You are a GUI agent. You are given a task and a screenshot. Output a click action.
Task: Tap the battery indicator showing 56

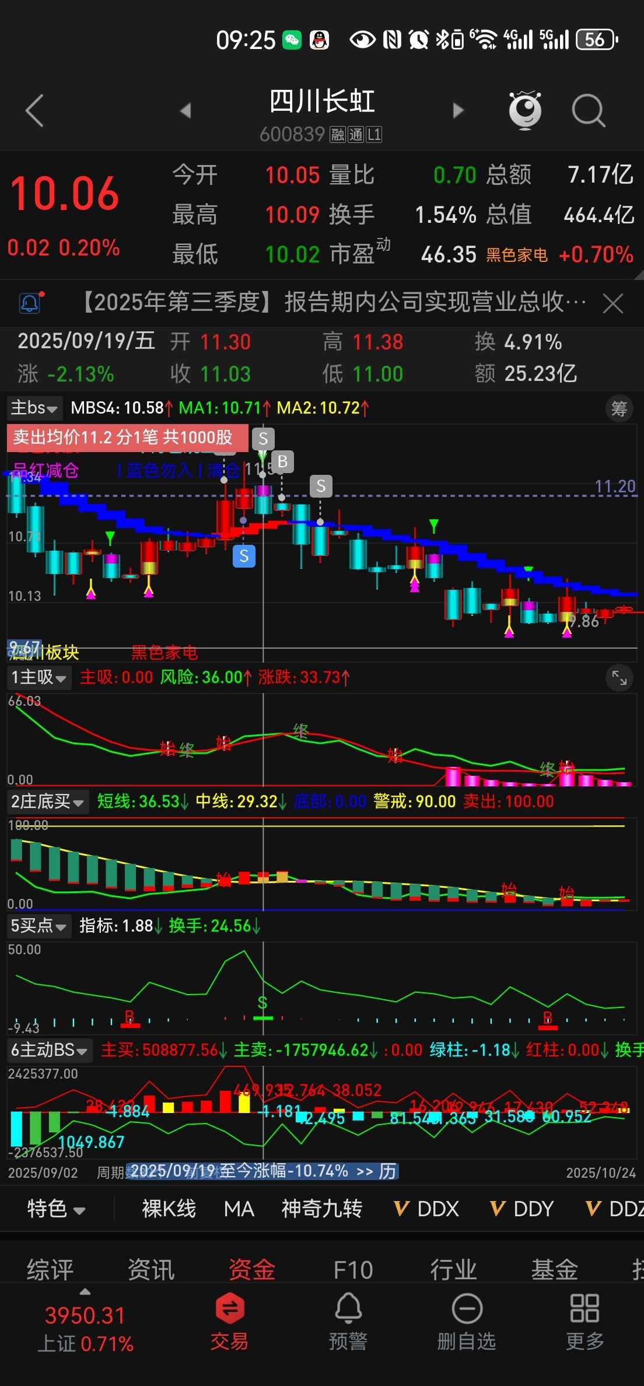(x=597, y=40)
